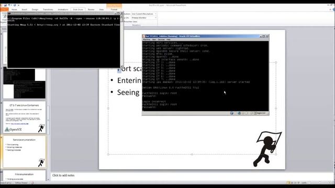Click inside the VirtualBox guest console screen
Screen dimensions: 335x188
(x=205, y=76)
